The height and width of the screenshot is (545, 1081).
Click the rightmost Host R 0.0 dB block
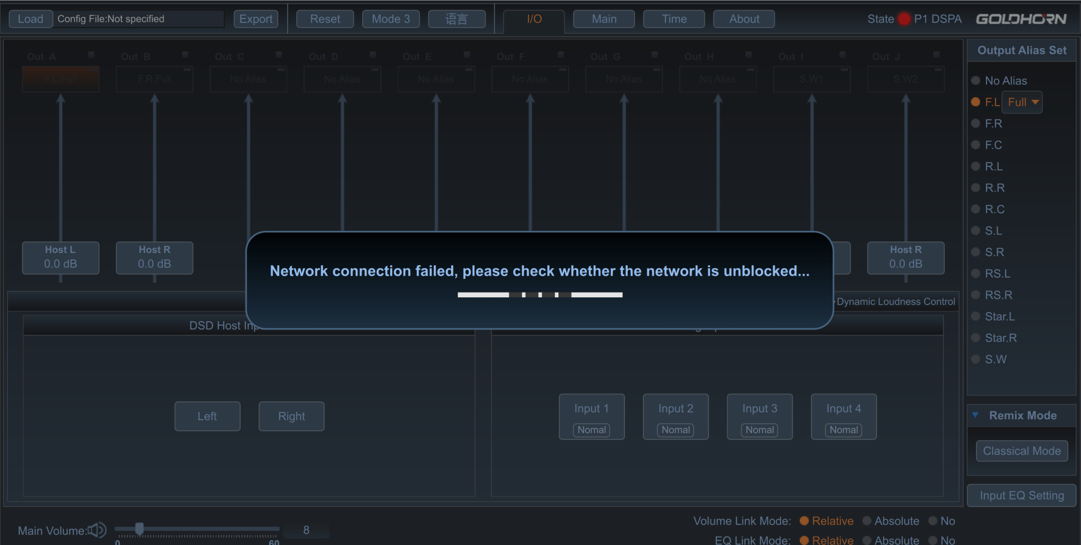coord(905,258)
